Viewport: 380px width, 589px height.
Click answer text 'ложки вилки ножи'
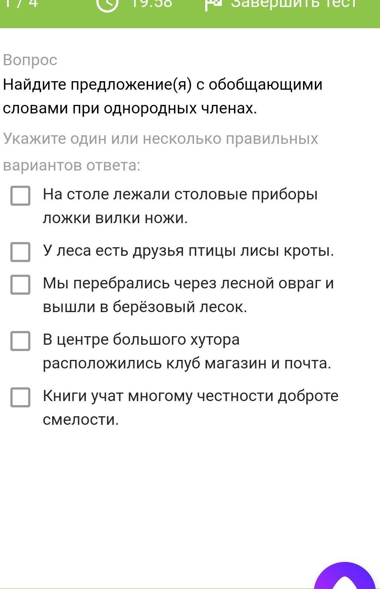115,218
